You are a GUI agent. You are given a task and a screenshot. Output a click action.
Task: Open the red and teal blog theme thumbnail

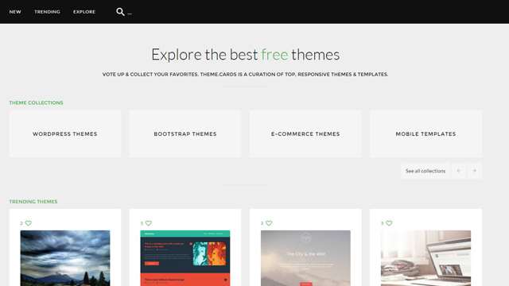185,258
